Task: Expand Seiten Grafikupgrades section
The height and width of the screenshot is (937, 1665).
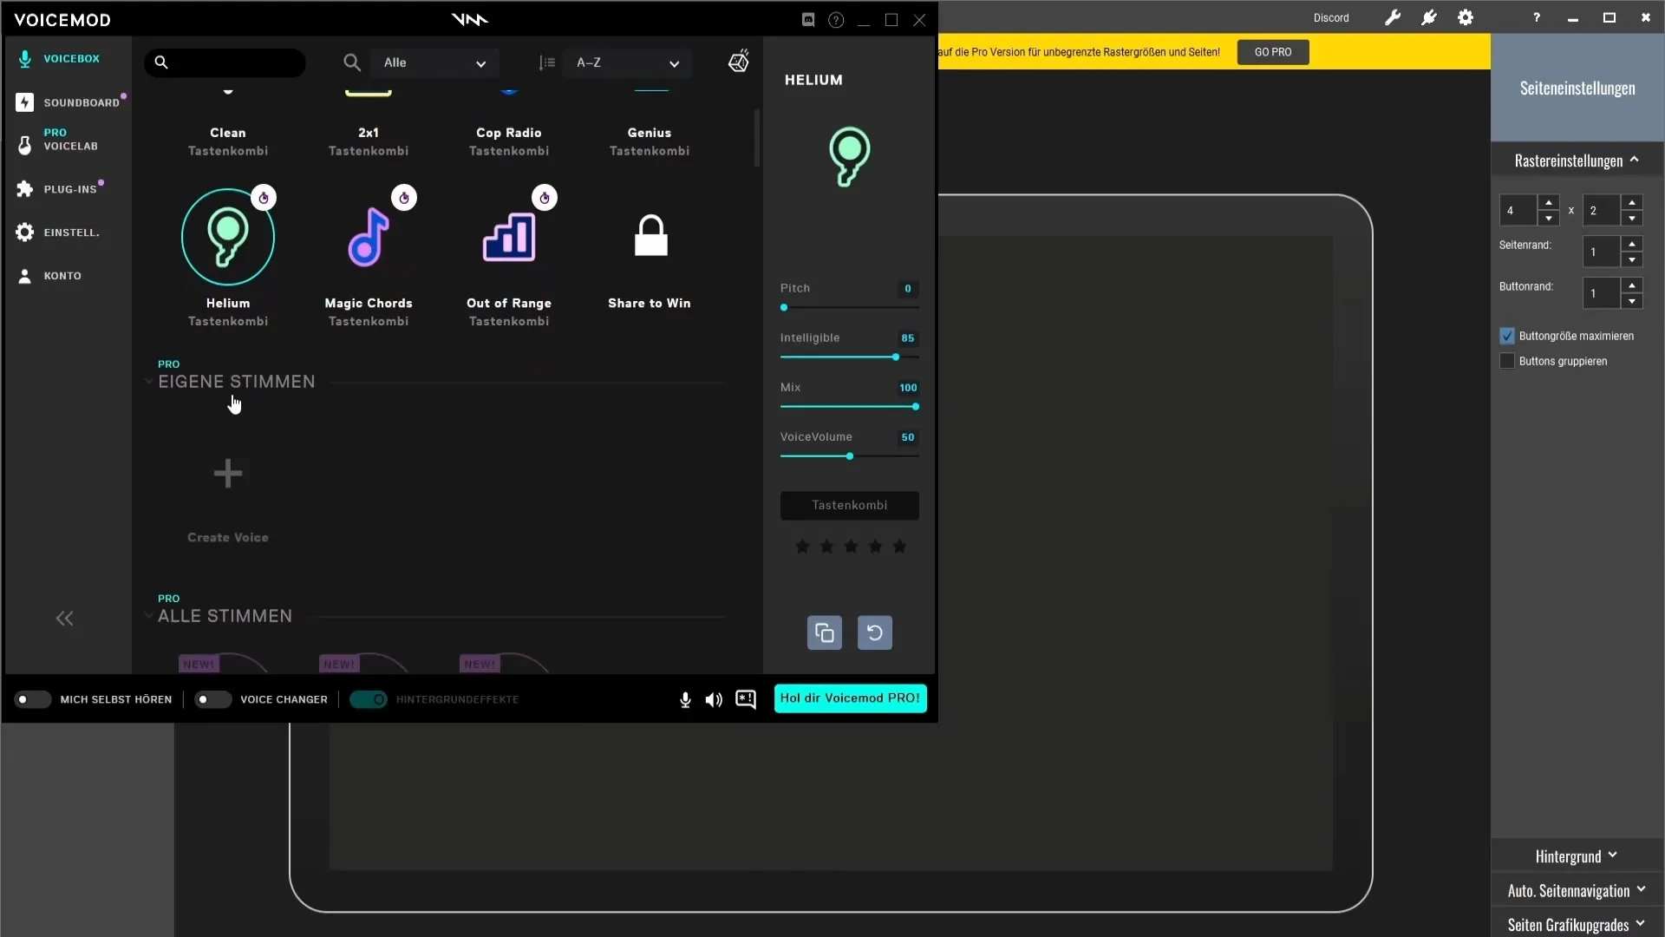Action: [x=1577, y=924]
